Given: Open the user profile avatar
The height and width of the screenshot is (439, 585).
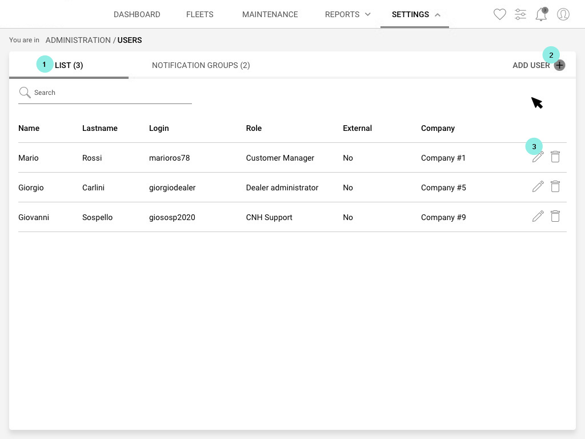Looking at the screenshot, I should coord(563,14).
